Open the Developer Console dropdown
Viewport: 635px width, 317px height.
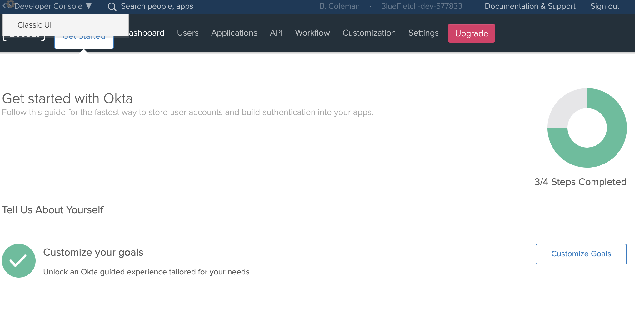tap(53, 6)
